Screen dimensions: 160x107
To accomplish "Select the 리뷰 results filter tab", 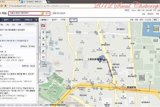I will (19, 25).
